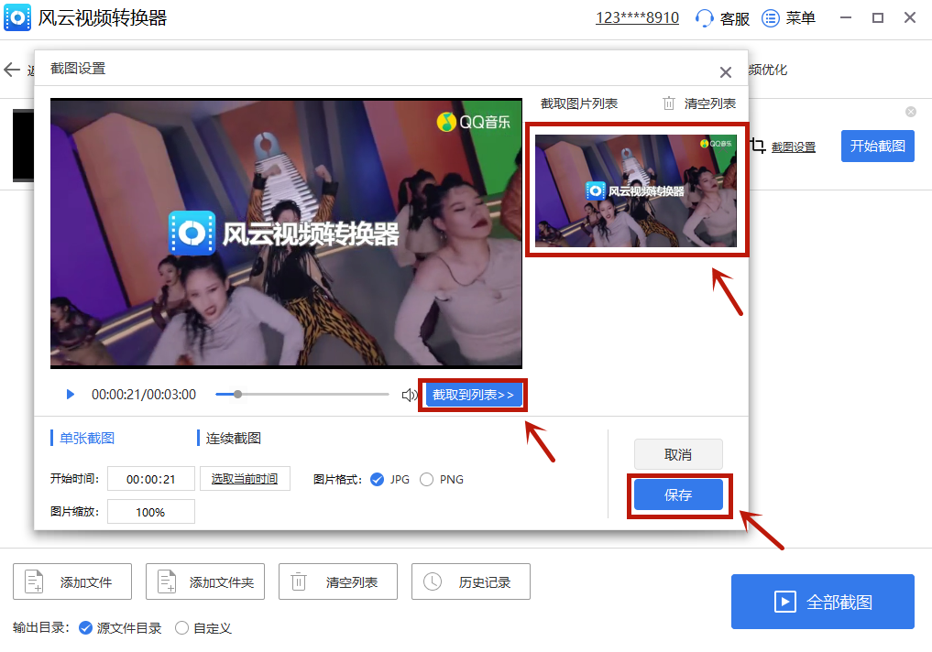Open 截图设置 link in main window
Viewport: 932px width, 652px height.
click(x=794, y=147)
